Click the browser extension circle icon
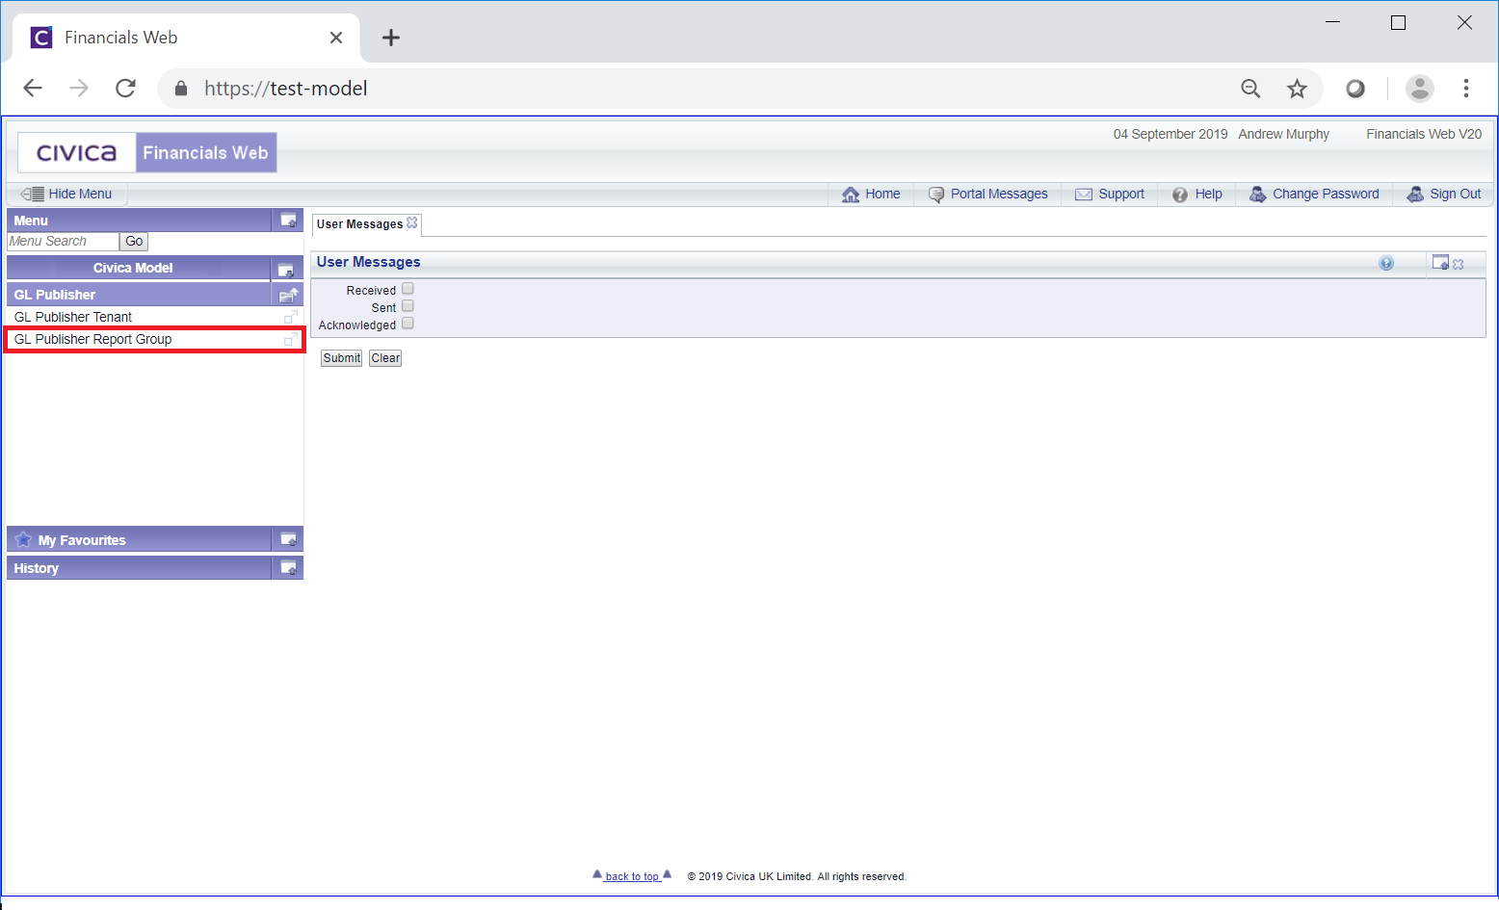 click(x=1355, y=89)
